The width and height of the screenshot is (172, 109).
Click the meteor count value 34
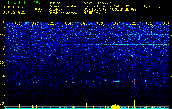tap(40, 13)
